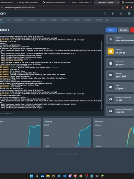Open the servers stack icon in header
The width and height of the screenshot is (134, 179).
[x=113, y=13]
